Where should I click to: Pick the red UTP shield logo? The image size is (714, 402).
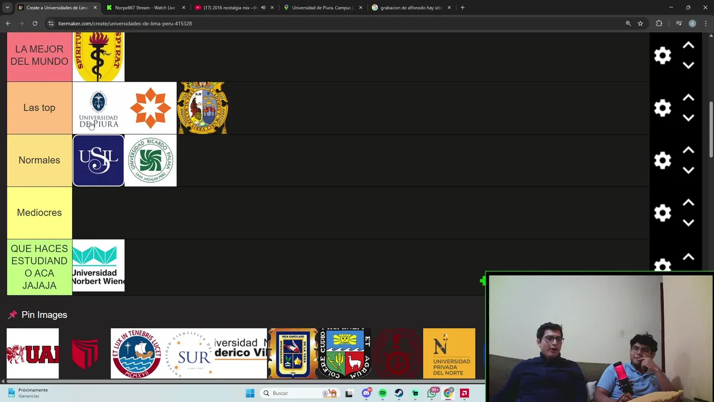click(85, 353)
